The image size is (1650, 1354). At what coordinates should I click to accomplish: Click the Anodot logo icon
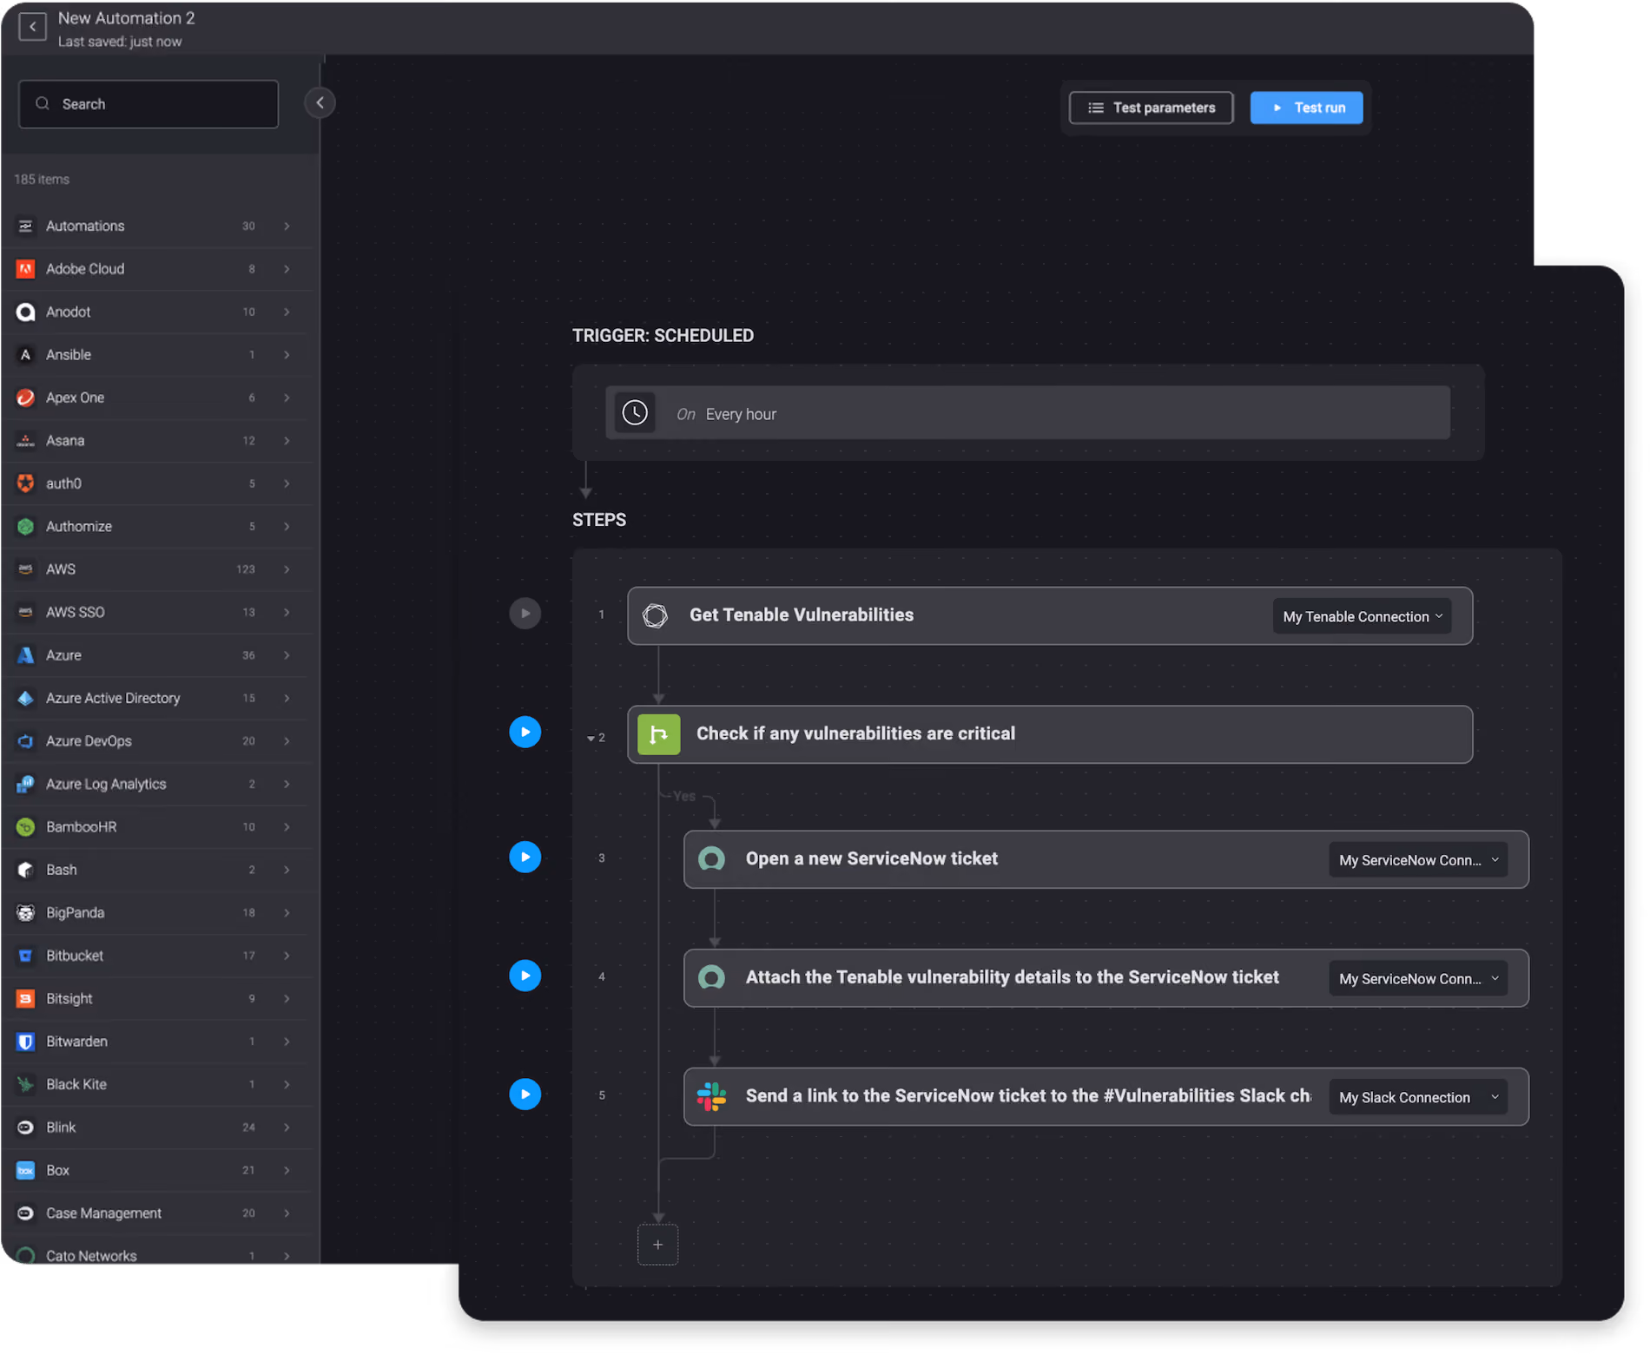pyautogui.click(x=26, y=312)
